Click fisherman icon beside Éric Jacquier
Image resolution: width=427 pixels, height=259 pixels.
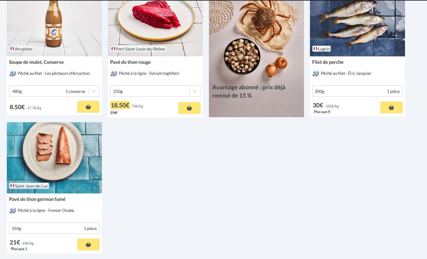point(316,73)
